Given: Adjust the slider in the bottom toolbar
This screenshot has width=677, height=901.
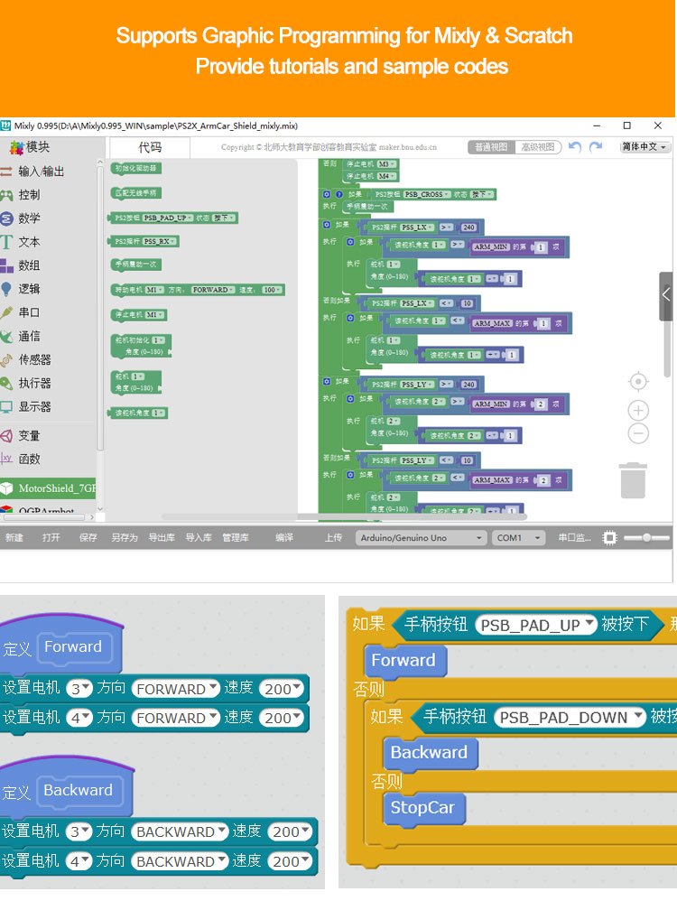Looking at the screenshot, I should 647,538.
